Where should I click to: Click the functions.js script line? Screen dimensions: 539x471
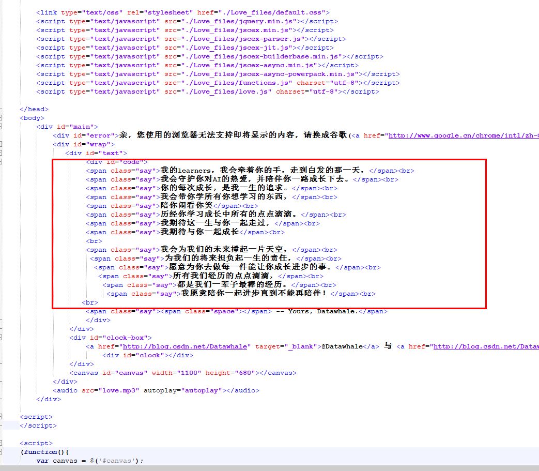pos(218,83)
